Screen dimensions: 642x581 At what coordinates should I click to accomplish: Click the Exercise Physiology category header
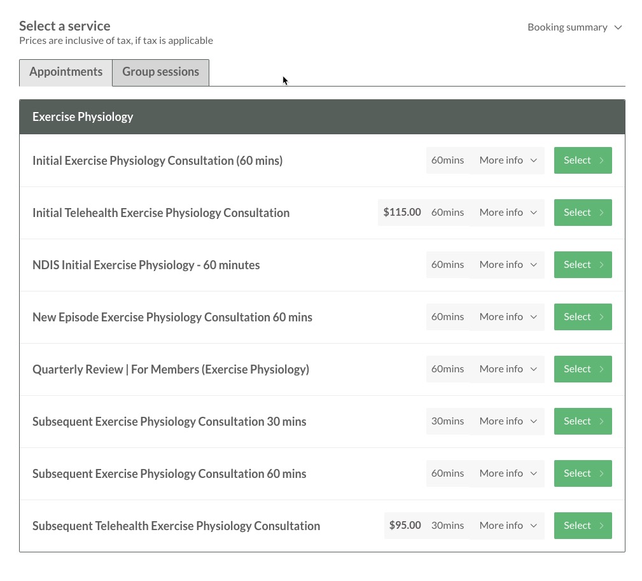pyautogui.click(x=322, y=116)
